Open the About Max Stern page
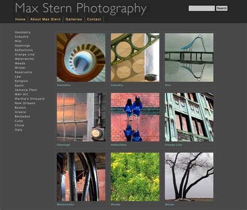Viewport: 247px width, 210px height. pyautogui.click(x=45, y=19)
